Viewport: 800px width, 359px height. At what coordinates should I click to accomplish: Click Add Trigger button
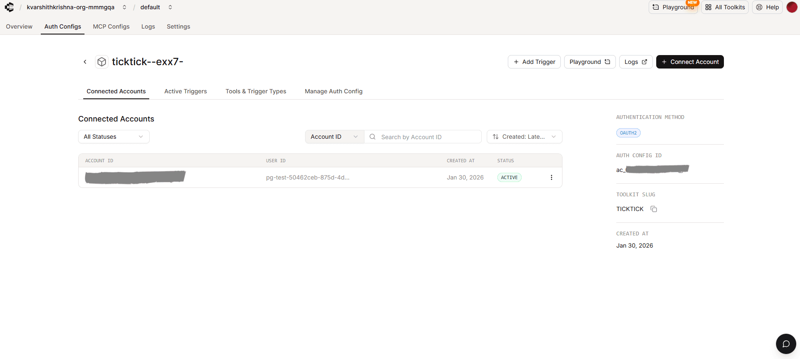pos(534,62)
